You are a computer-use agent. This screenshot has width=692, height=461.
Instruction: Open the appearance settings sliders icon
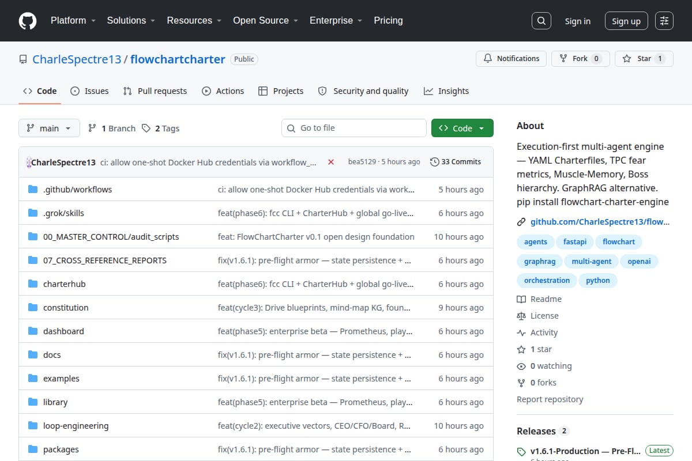click(x=664, y=21)
